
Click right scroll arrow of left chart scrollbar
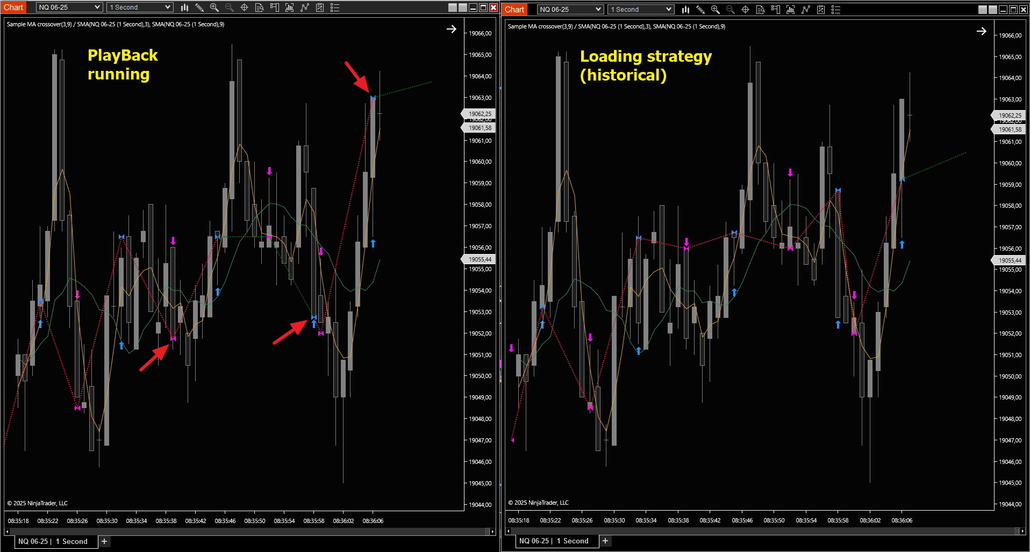click(493, 532)
